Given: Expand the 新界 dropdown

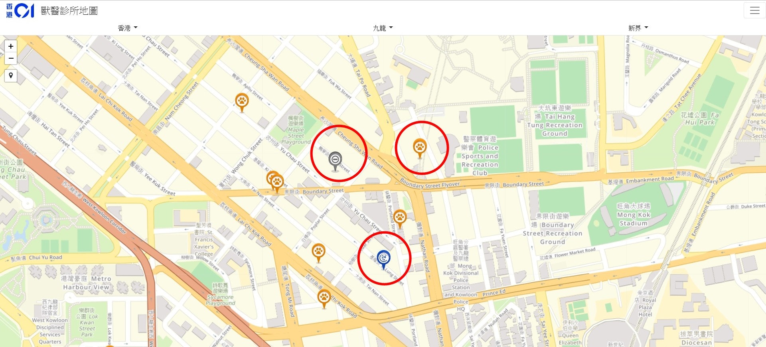Looking at the screenshot, I should [x=638, y=28].
